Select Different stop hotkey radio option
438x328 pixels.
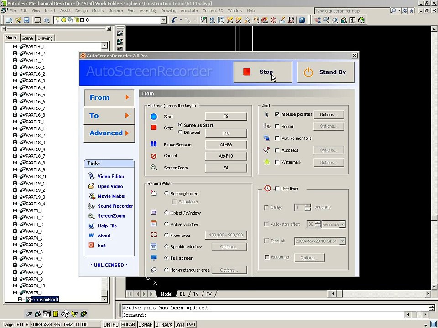[x=180, y=132]
